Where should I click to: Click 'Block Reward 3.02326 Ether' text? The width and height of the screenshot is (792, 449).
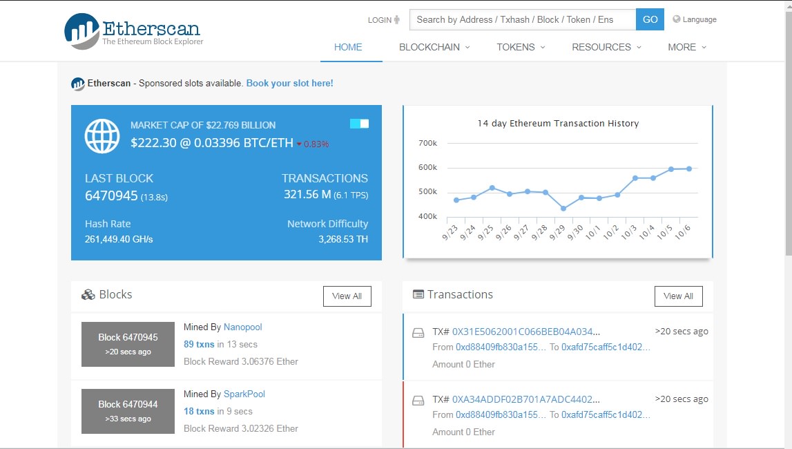[x=241, y=428]
